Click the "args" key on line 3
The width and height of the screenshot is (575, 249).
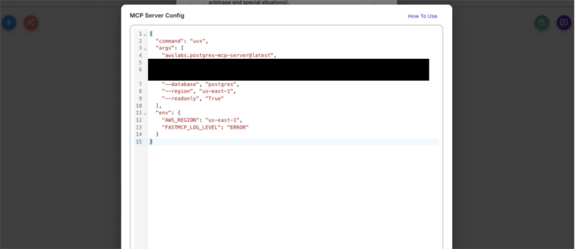(x=165, y=48)
